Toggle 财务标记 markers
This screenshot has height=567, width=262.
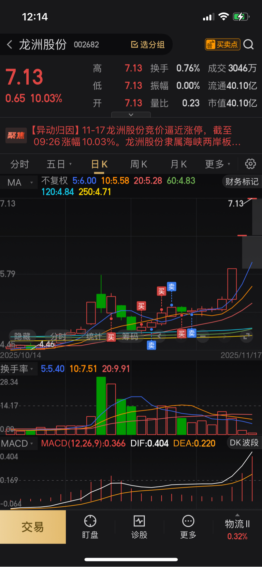pyautogui.click(x=242, y=181)
